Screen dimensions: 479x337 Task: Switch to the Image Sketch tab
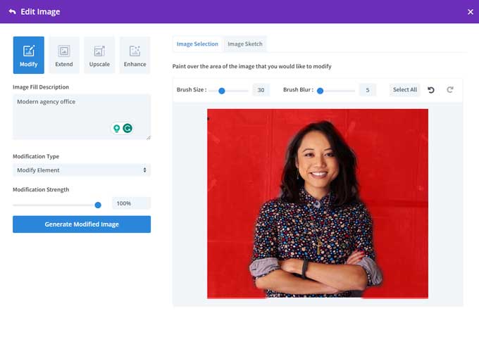[x=245, y=44]
